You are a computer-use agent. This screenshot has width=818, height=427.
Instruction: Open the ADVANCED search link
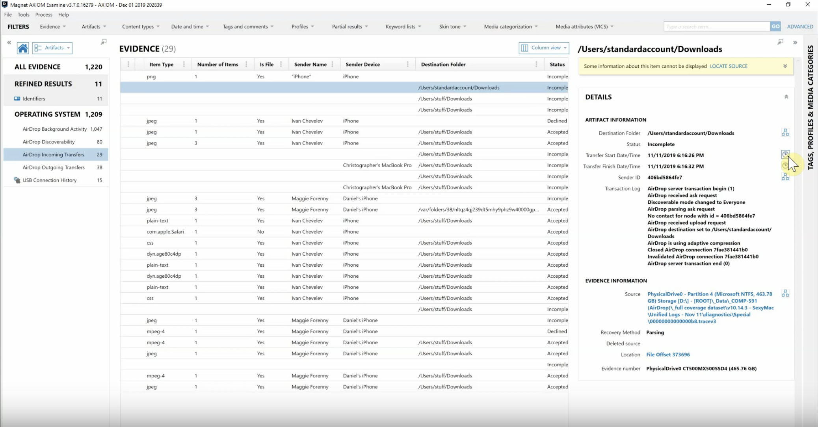(x=800, y=26)
